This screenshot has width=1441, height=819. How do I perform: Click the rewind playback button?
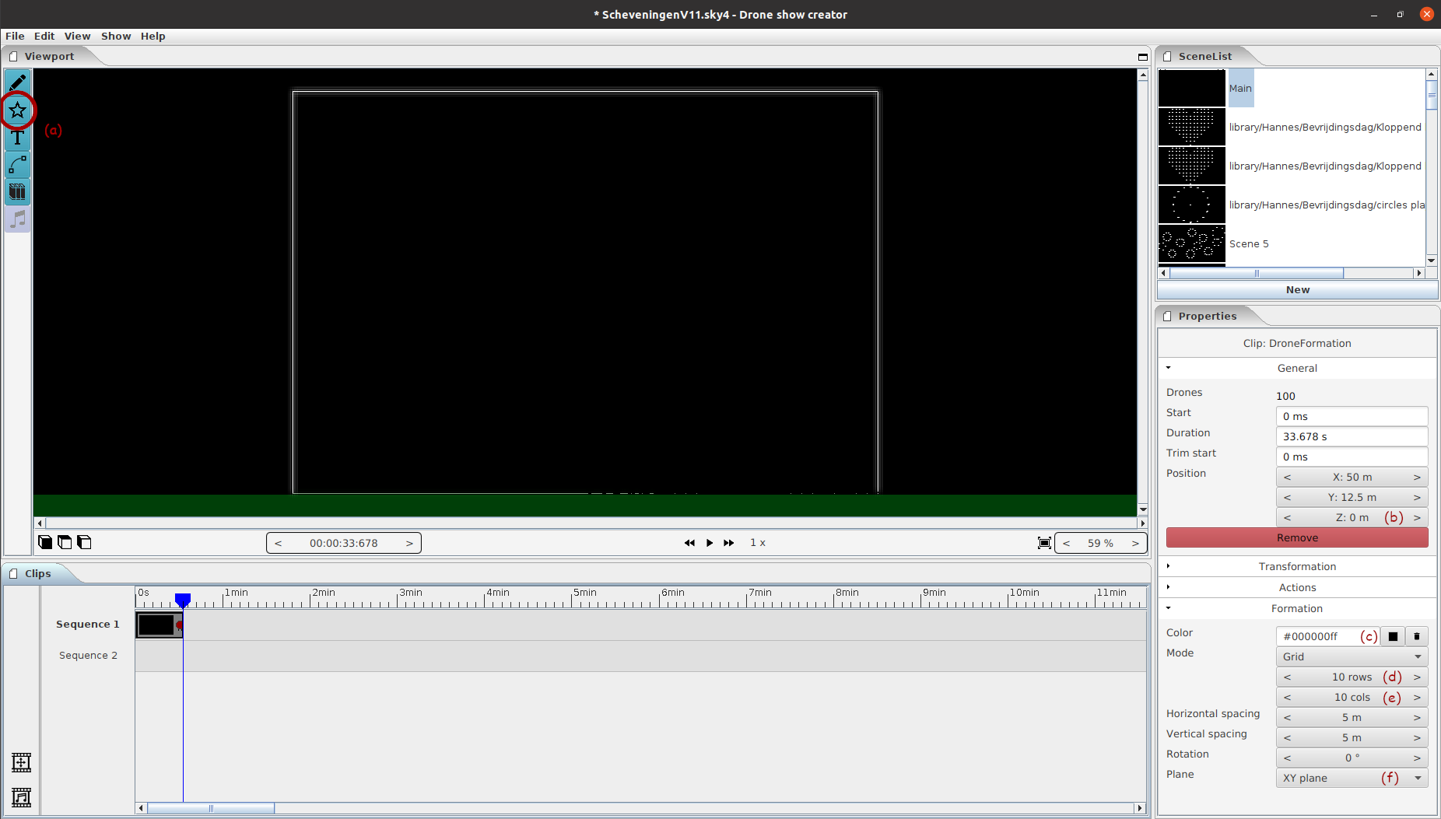tap(689, 543)
